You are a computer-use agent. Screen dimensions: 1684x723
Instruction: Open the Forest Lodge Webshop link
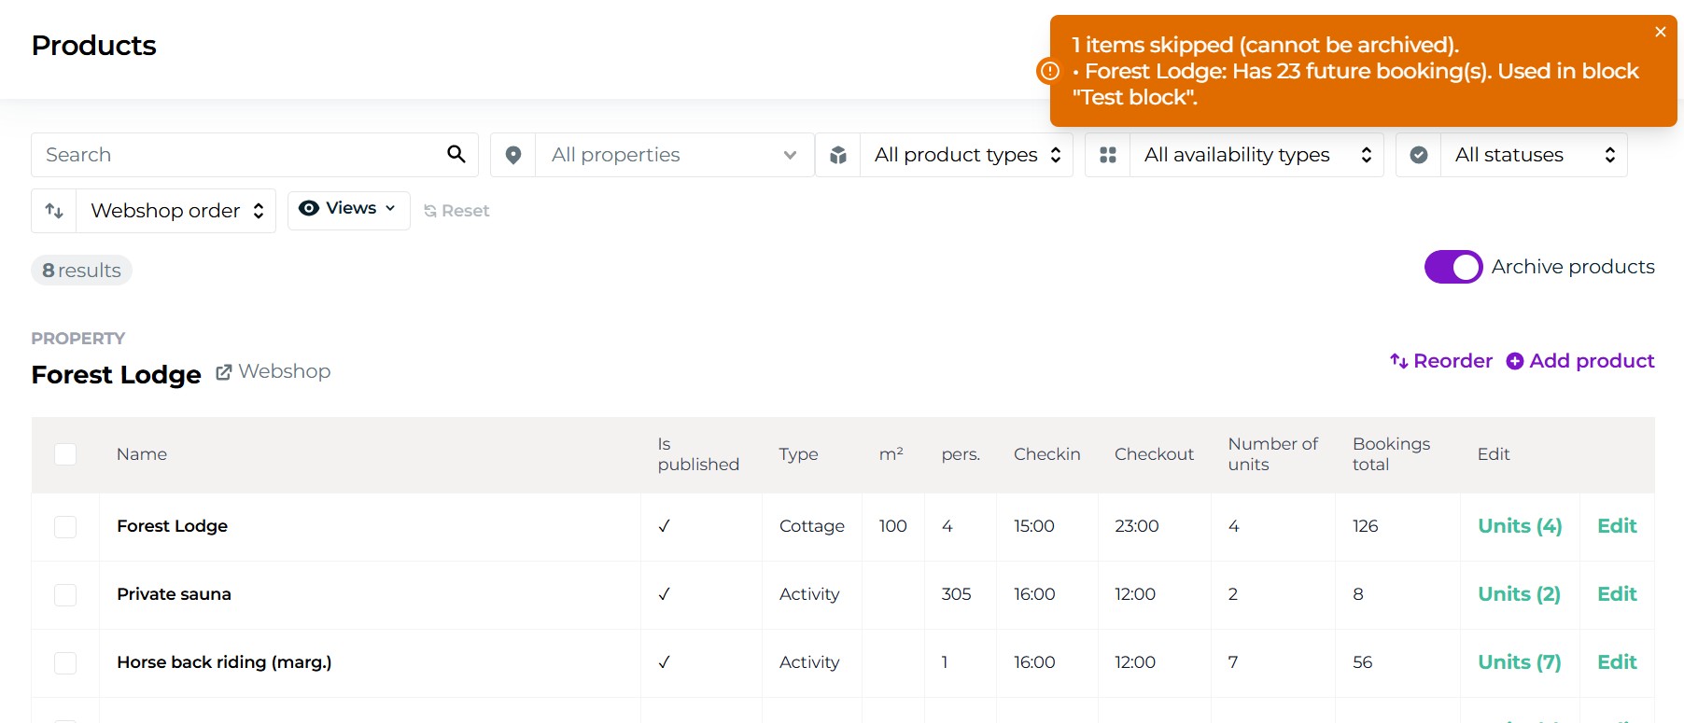pyautogui.click(x=274, y=371)
